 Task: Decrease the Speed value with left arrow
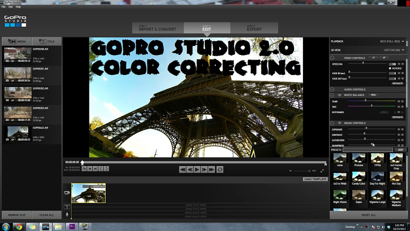[399, 64]
